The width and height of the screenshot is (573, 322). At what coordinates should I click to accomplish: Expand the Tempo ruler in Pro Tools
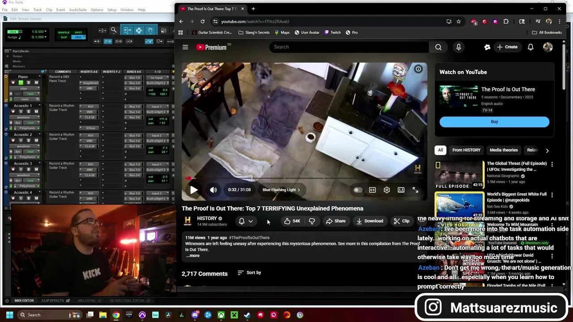coord(7,56)
